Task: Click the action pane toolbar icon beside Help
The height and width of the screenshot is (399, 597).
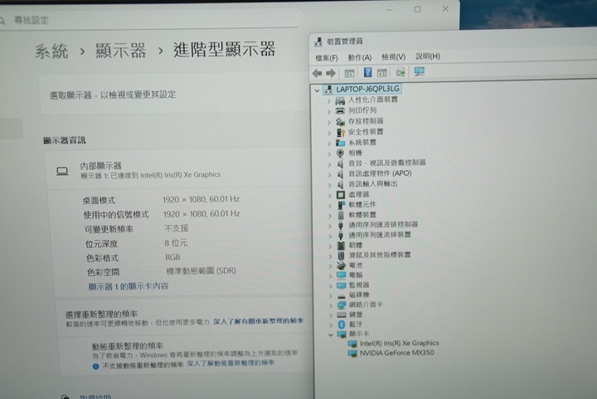Action: point(382,73)
